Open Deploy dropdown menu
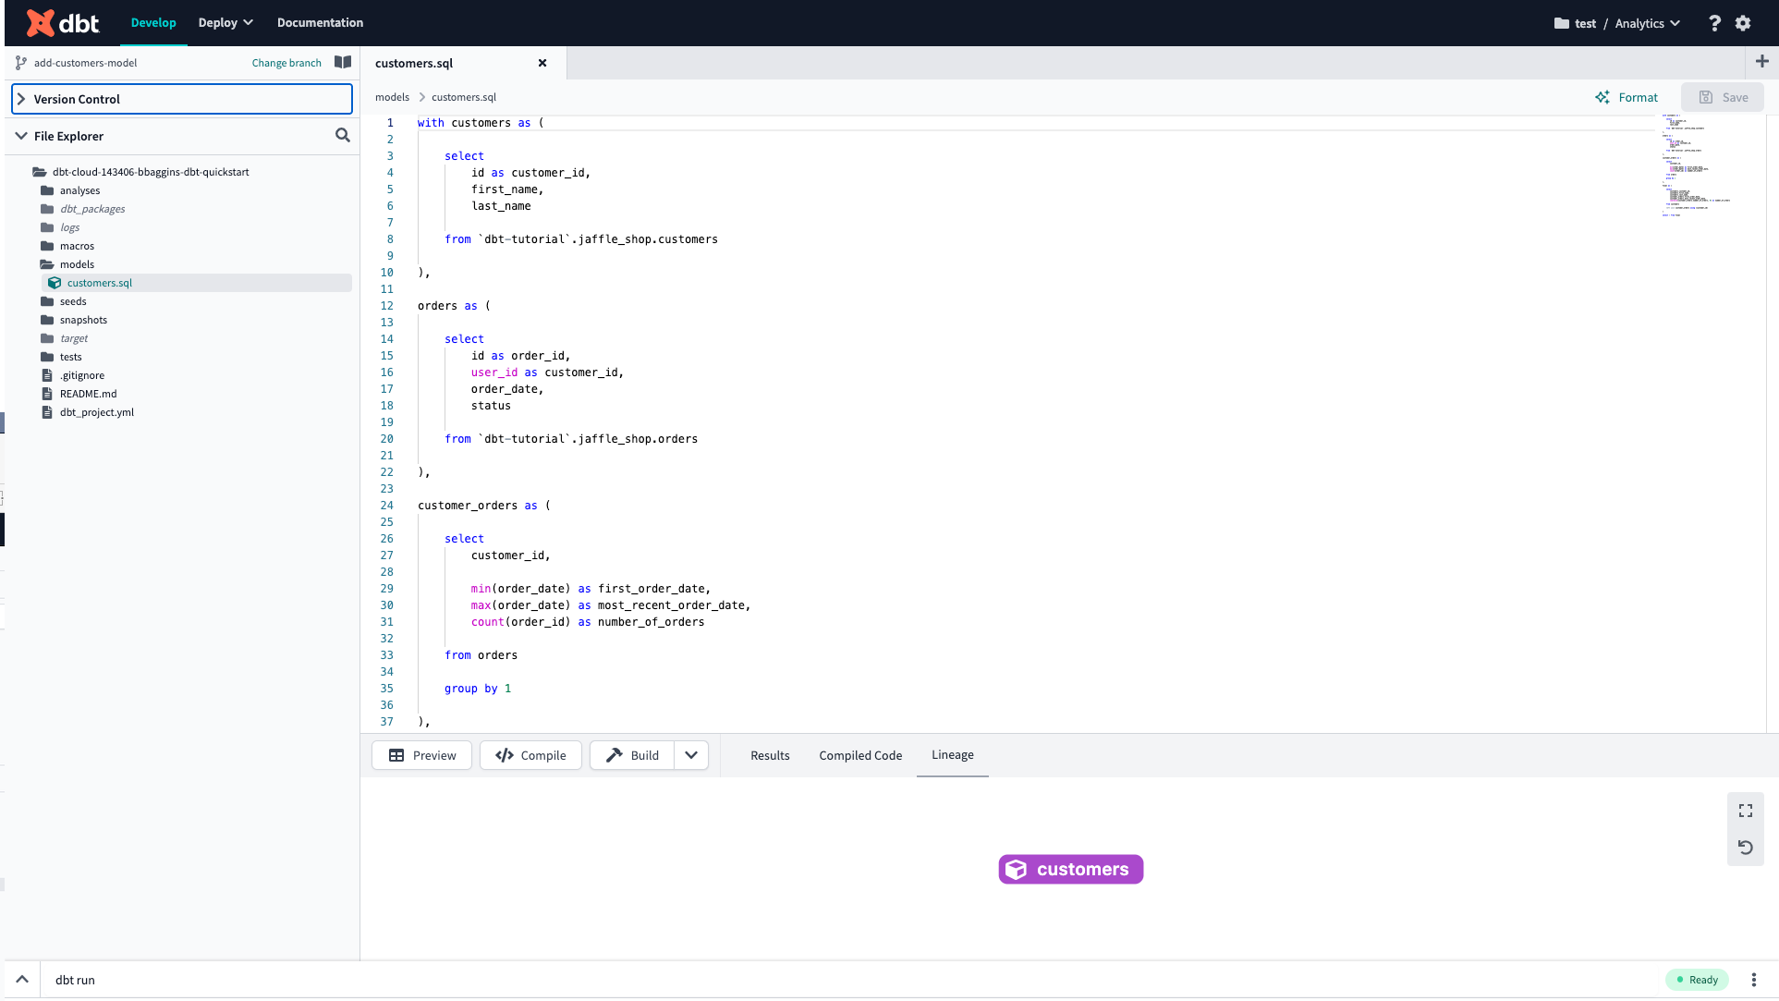This screenshot has height=1001, width=1779. click(x=225, y=23)
